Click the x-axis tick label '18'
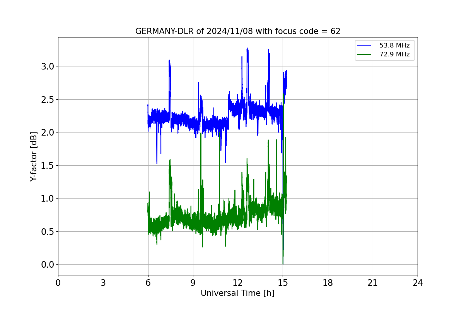Image resolution: width=464 pixels, height=309 pixels. click(328, 283)
